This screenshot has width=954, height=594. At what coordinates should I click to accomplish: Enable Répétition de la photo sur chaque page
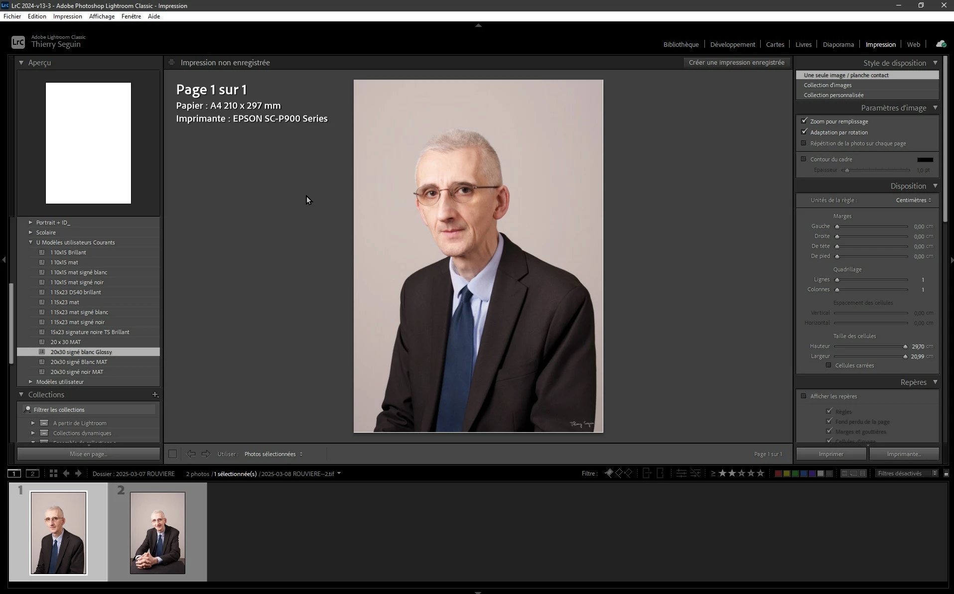tap(804, 143)
